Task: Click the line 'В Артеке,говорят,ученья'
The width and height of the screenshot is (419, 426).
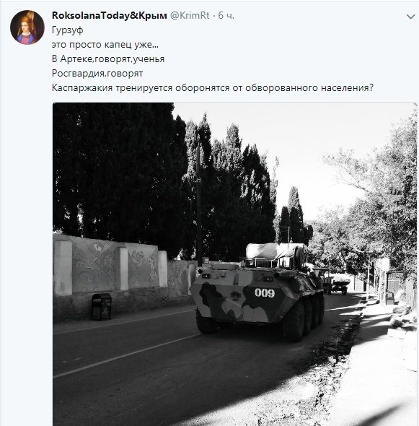Action: [108, 58]
